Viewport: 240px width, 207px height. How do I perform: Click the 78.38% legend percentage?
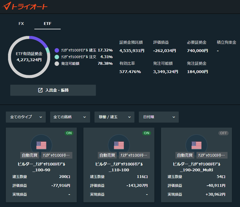coord(105,63)
